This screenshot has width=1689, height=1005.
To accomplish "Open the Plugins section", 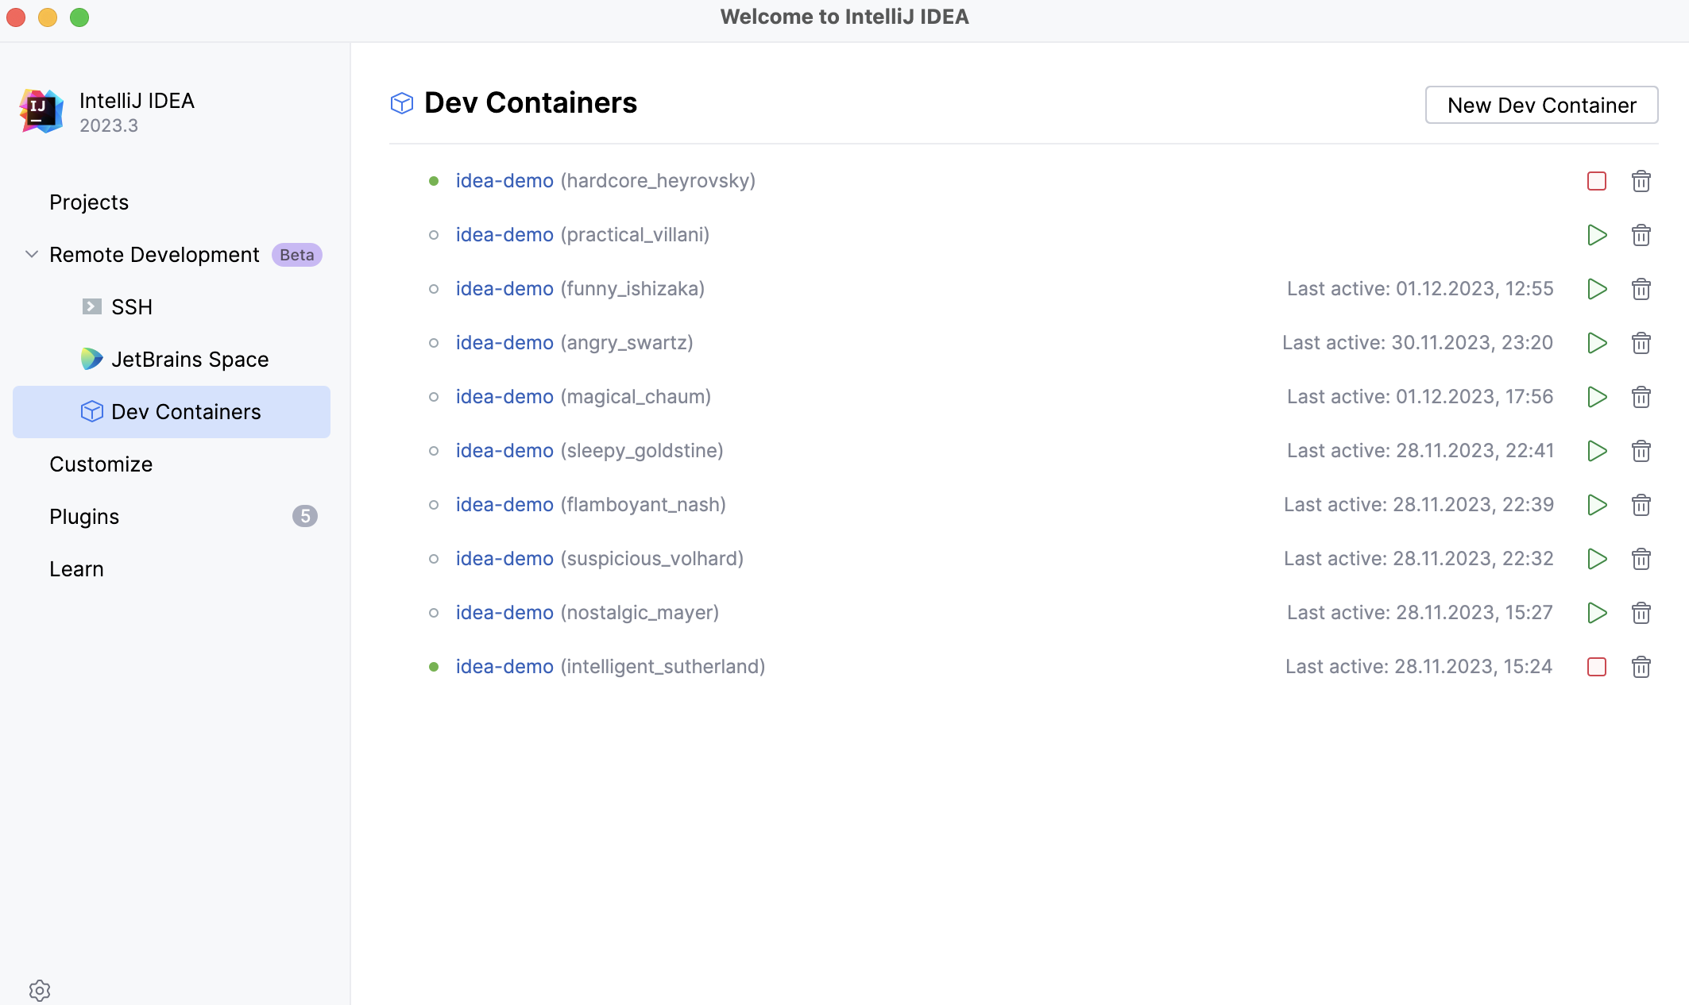I will point(84,517).
